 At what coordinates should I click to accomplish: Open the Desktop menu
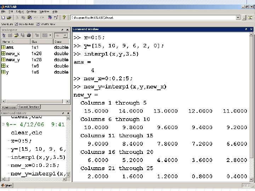point(32,12)
